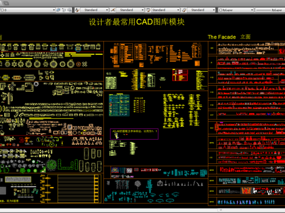Expand the text style Standard dropdown
This screenshot has width=285, height=213.
point(95,10)
